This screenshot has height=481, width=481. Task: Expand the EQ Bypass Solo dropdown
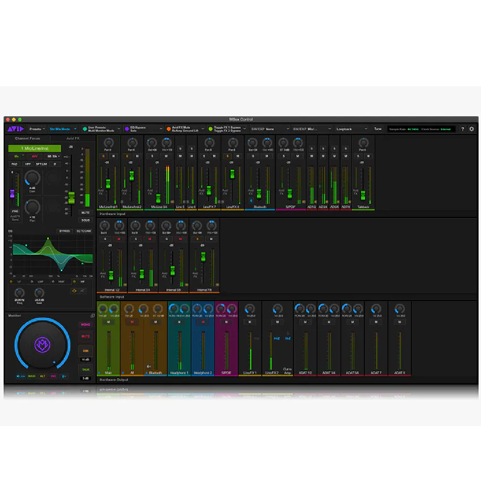pyautogui.click(x=143, y=129)
